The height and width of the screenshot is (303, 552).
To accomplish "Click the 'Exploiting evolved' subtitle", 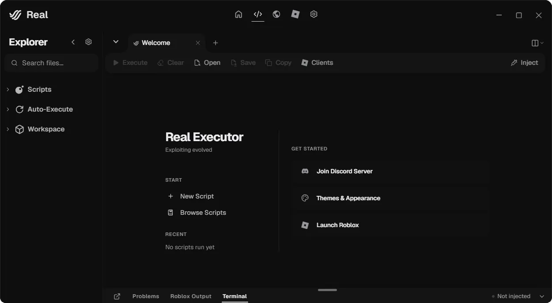I will 189,150.
